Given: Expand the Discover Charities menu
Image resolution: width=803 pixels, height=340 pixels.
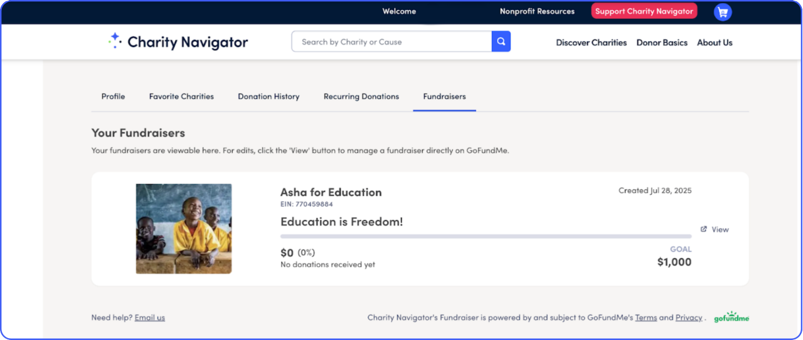Looking at the screenshot, I should point(591,43).
